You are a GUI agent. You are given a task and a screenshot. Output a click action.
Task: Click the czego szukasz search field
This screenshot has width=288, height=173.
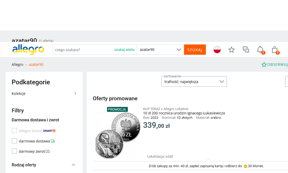[x=82, y=50]
